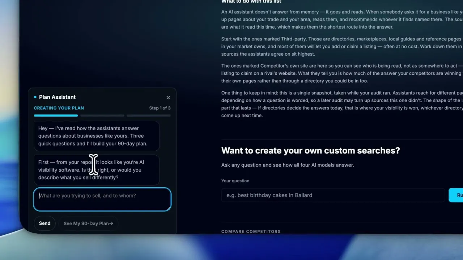Open See My 90-Day Plan
Viewport: 463px width, 260px height.
tap(88, 224)
